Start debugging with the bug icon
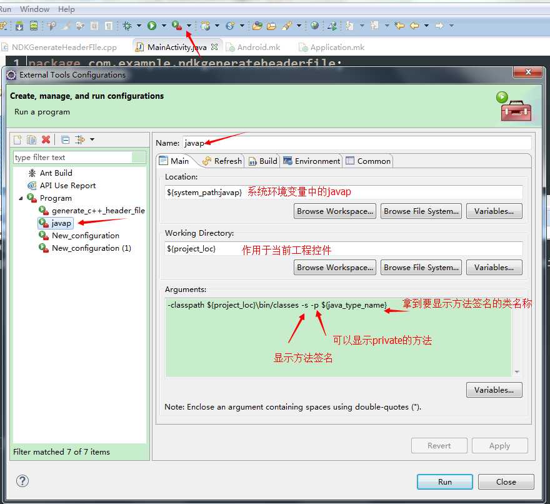The width and height of the screenshot is (550, 504). (x=127, y=26)
